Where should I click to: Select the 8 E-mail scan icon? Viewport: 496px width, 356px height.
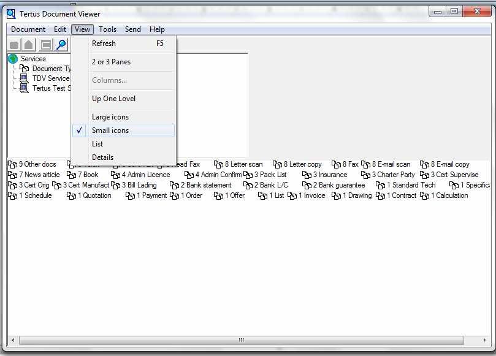365,164
